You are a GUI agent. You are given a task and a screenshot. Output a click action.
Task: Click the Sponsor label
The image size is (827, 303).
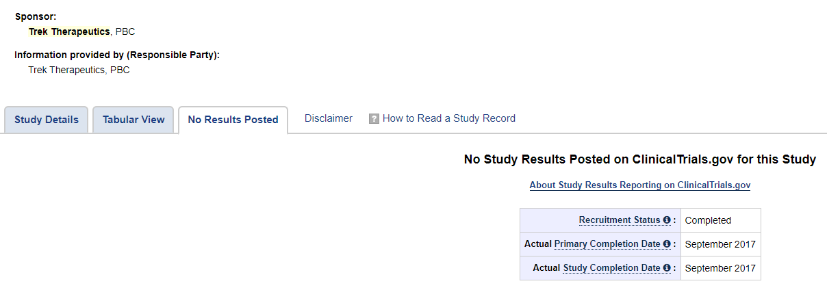click(36, 16)
